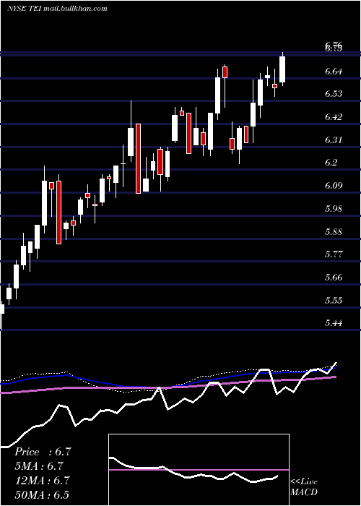361x506 pixels.
Task: Click the 5.98 price axis label
Action: (334, 208)
